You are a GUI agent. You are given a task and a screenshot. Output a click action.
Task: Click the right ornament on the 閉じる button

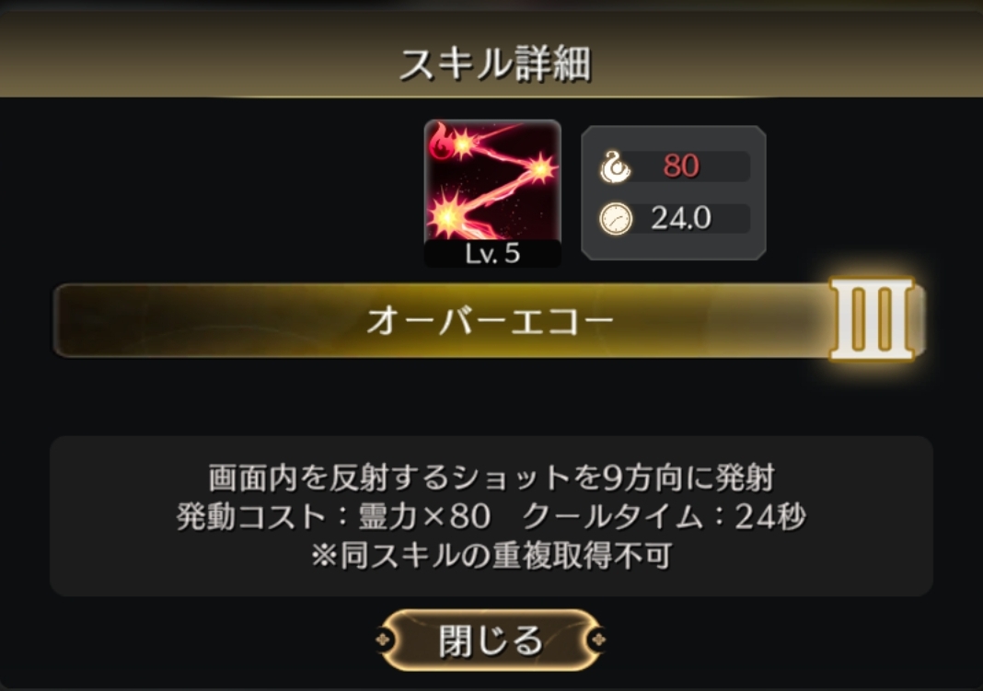(x=598, y=639)
